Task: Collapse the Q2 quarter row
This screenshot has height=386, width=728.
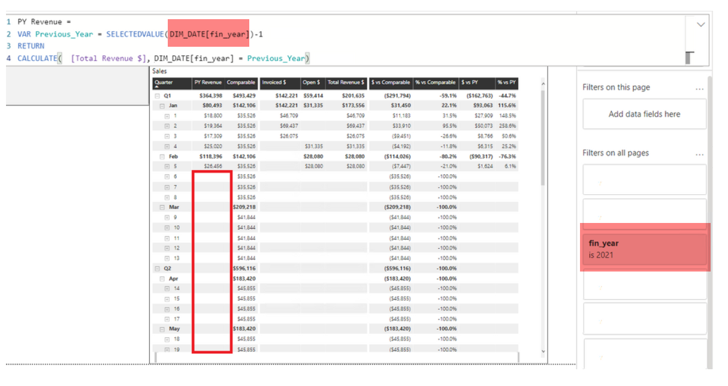Action: click(157, 268)
